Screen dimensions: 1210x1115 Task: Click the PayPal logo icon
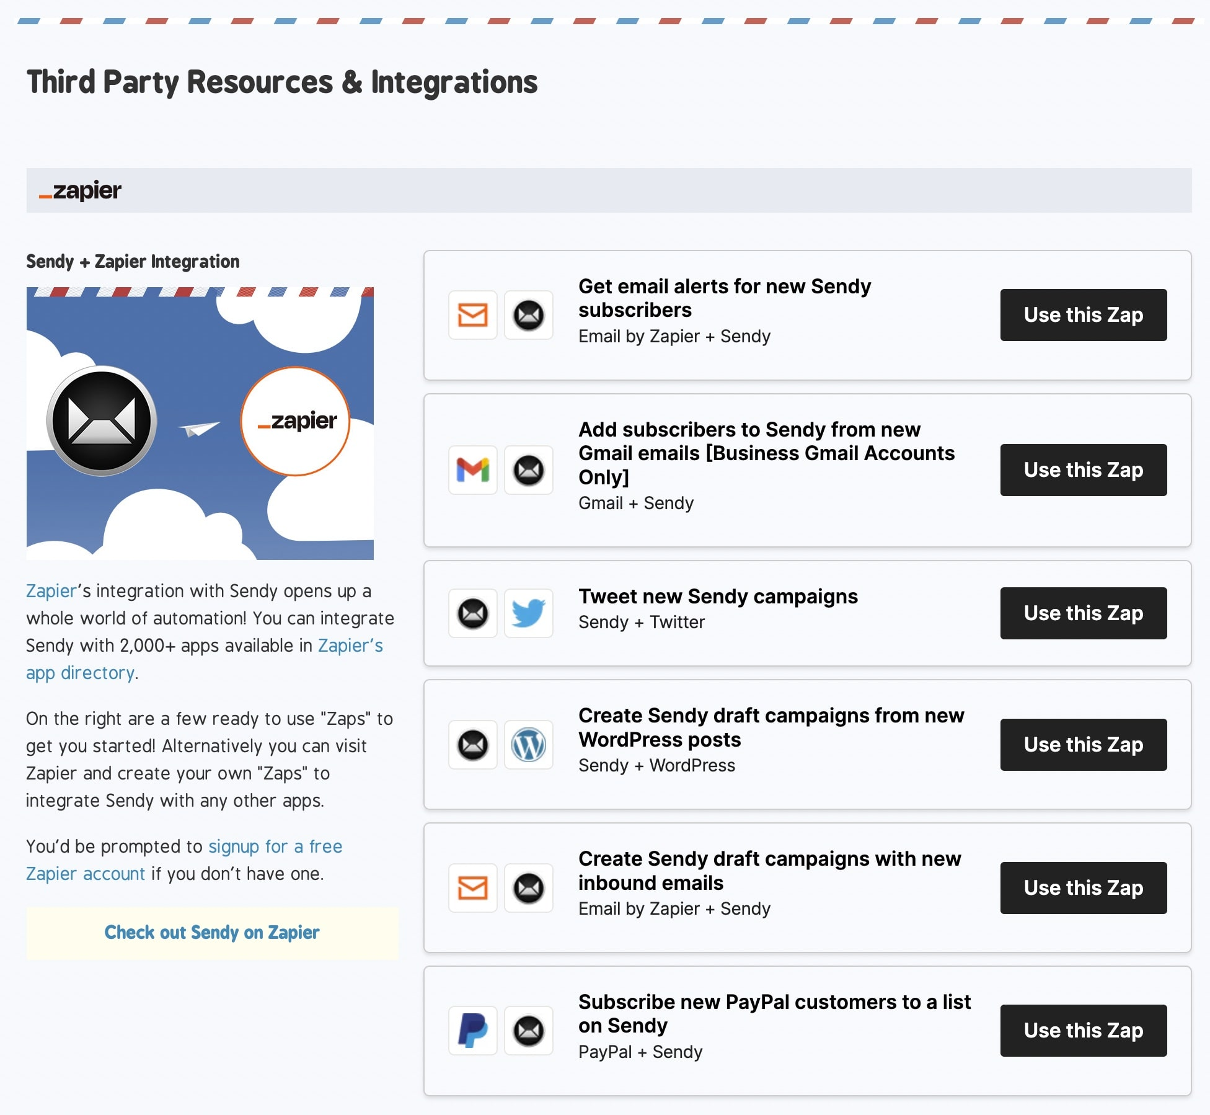coord(473,1031)
